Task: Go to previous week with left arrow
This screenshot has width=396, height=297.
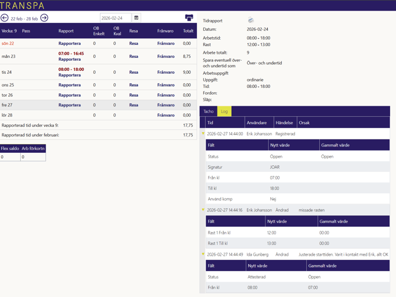Action: [x=5, y=18]
